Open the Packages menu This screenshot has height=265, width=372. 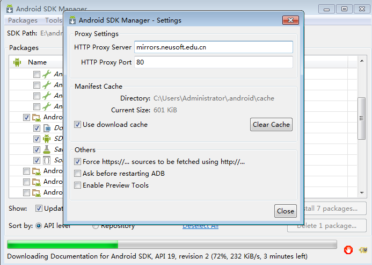tap(23, 20)
